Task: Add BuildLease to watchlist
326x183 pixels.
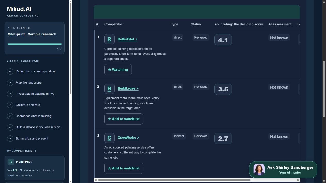Action: (x=124, y=119)
